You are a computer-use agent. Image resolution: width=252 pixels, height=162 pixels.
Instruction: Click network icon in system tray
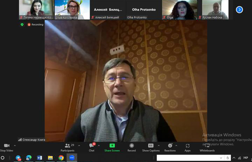pyautogui.click(x=239, y=158)
